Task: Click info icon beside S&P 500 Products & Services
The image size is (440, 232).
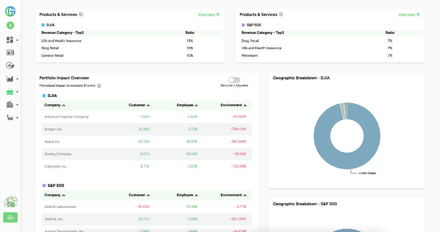Action: 281,14
